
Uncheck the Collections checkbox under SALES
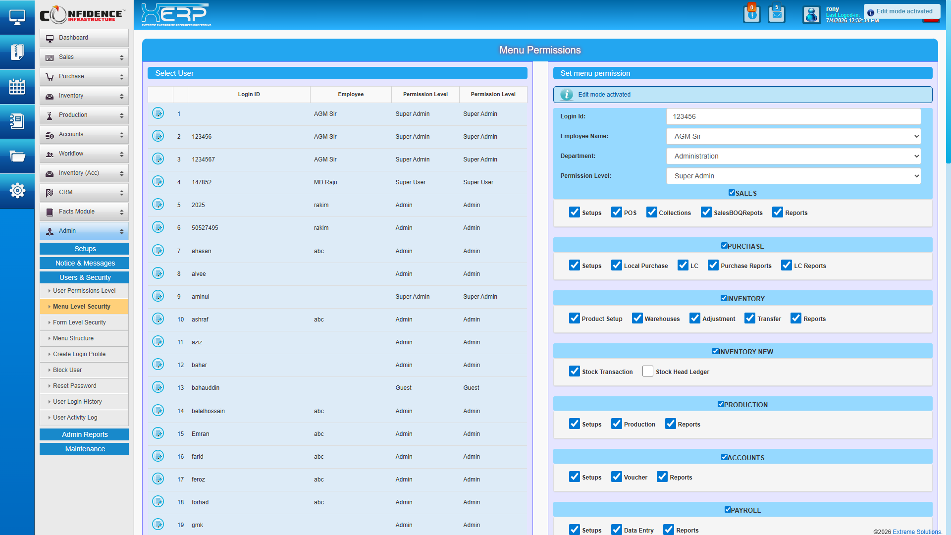652,212
